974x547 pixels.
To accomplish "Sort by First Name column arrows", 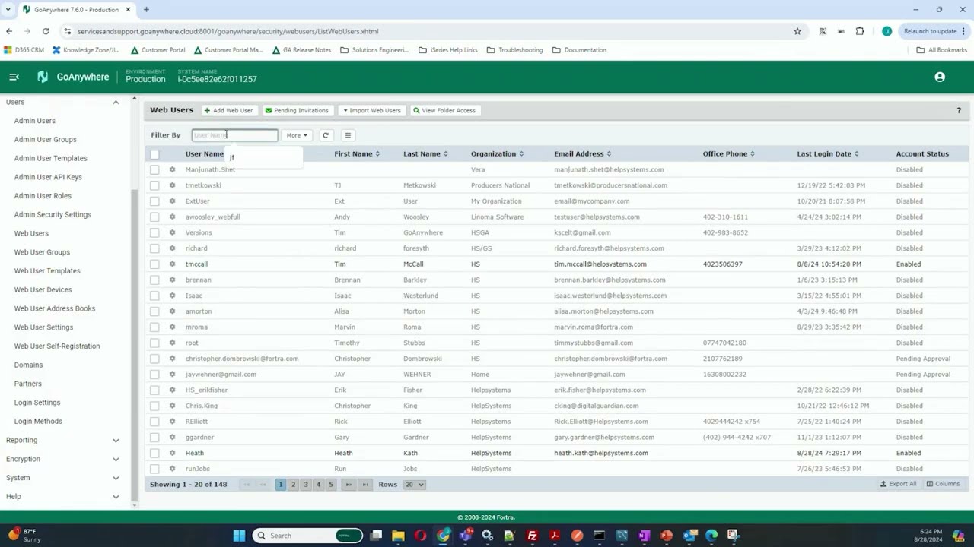I will coord(377,154).
